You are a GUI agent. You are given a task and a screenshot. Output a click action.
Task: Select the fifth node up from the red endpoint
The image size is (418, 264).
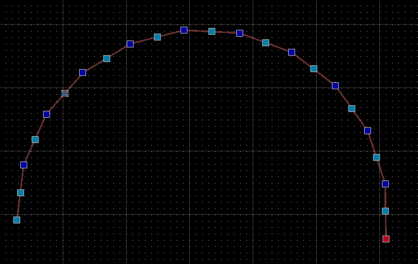pos(351,108)
